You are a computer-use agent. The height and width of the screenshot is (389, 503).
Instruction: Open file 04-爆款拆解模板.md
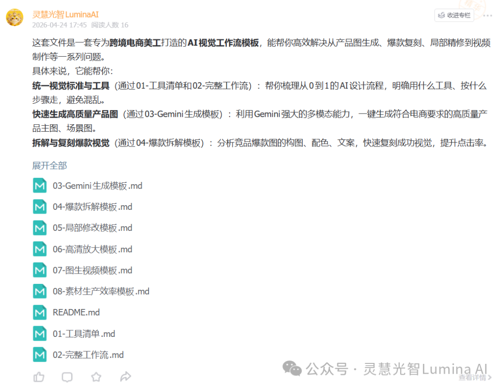pos(92,207)
